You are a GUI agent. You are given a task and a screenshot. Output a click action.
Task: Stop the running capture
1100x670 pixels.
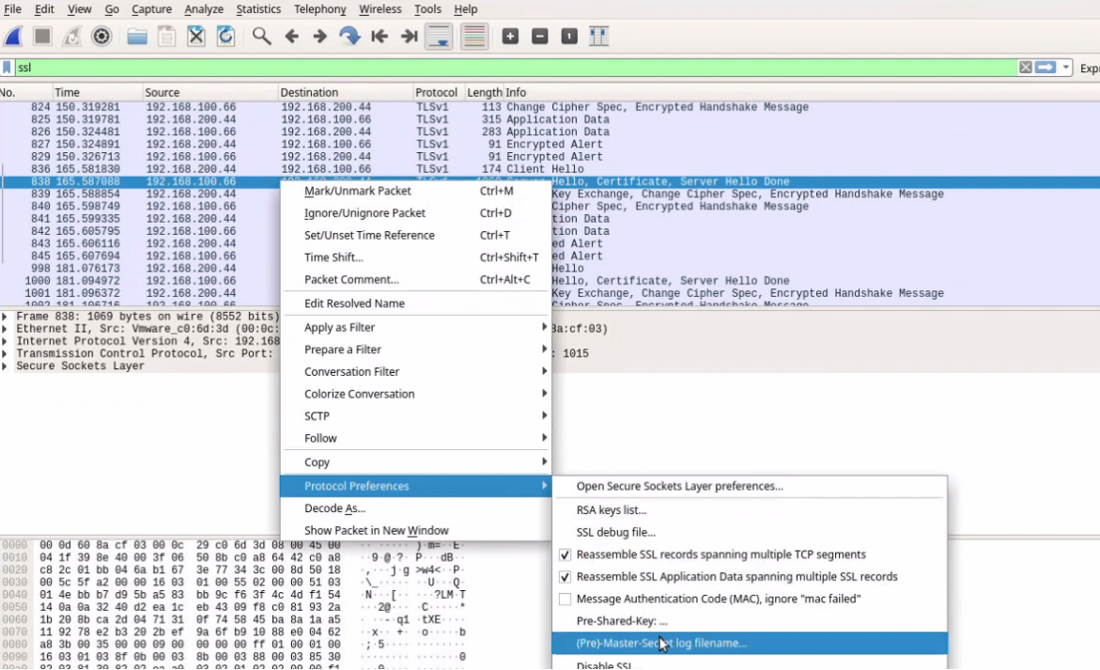pos(43,37)
